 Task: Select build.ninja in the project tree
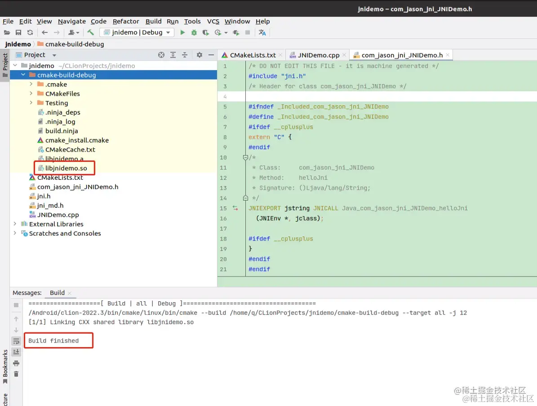coord(62,130)
